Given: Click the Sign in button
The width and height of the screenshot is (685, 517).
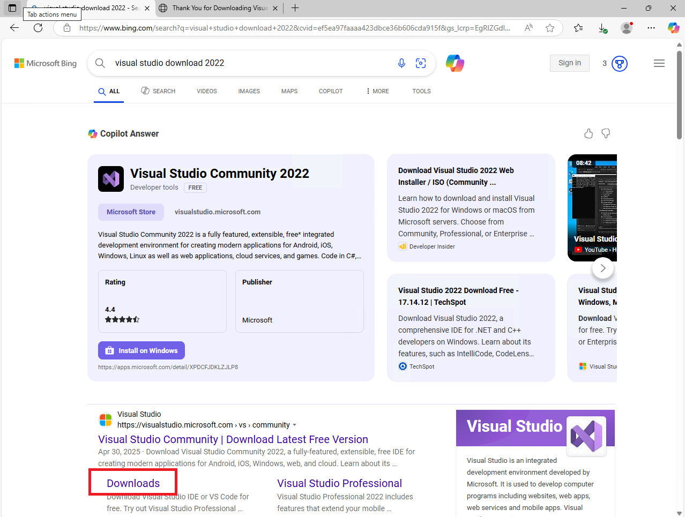Looking at the screenshot, I should (x=570, y=63).
